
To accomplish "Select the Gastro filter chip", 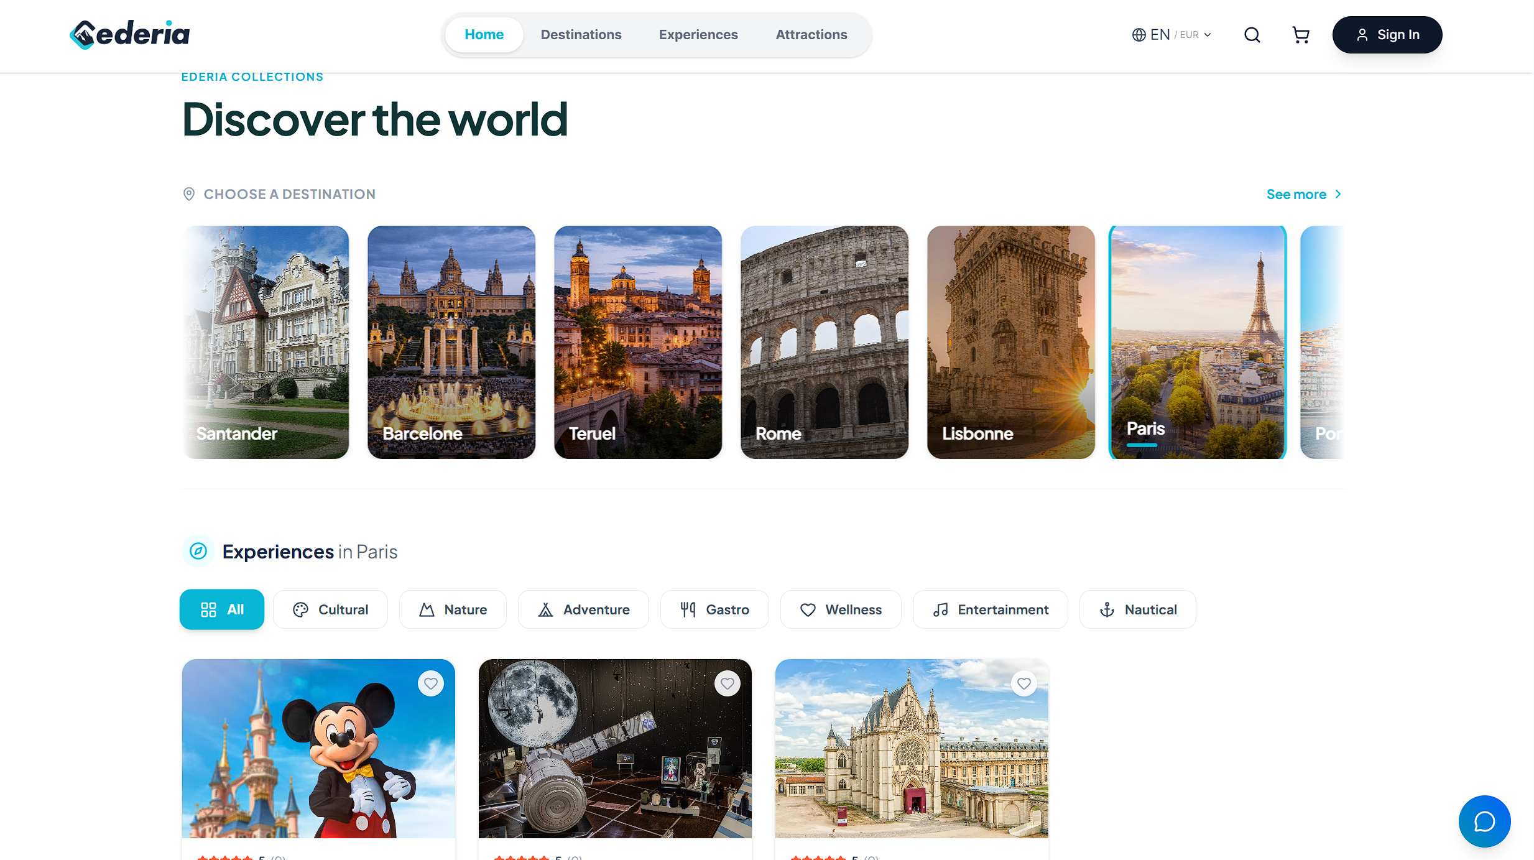I will click(x=714, y=609).
